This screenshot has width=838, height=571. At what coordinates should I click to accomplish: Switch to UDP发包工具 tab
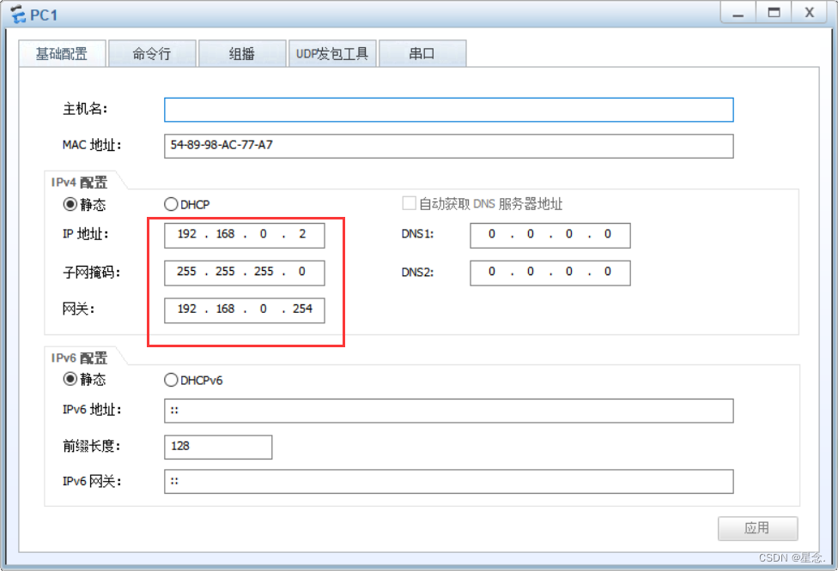click(x=332, y=53)
